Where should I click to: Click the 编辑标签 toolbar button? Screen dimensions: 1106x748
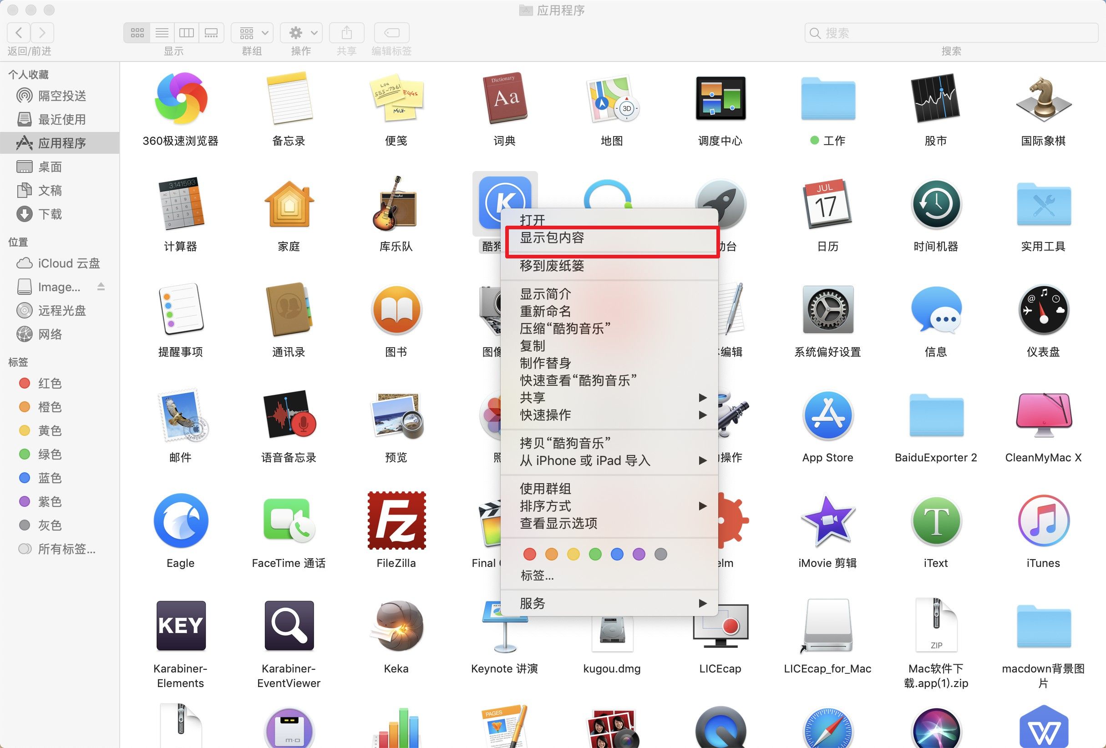point(392,32)
